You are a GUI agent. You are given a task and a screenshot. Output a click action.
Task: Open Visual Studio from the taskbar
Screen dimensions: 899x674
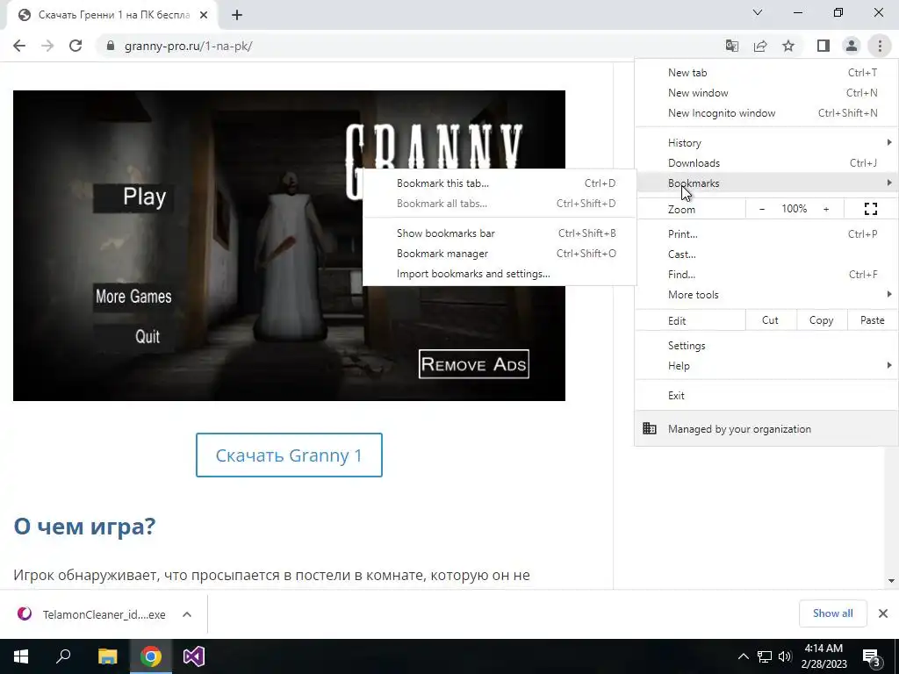194,656
